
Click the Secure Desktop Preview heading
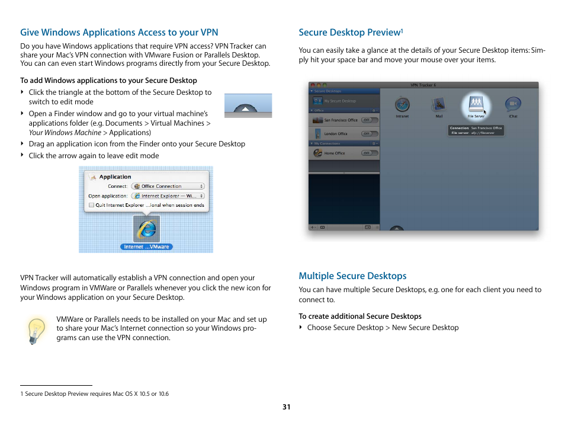(x=351, y=33)
